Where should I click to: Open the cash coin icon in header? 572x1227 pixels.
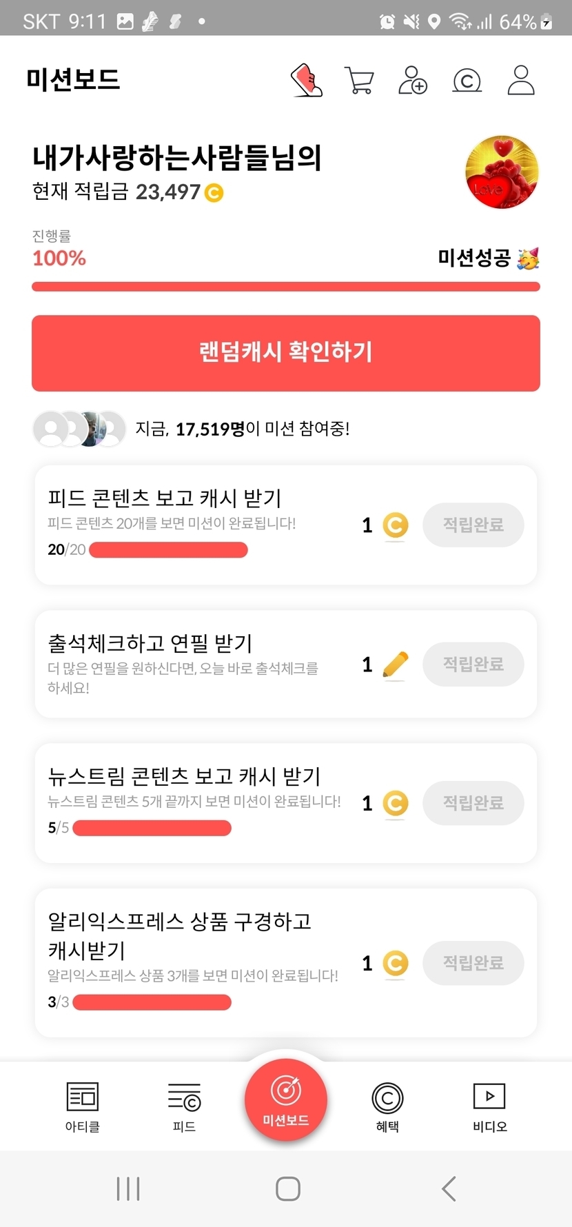coord(467,81)
